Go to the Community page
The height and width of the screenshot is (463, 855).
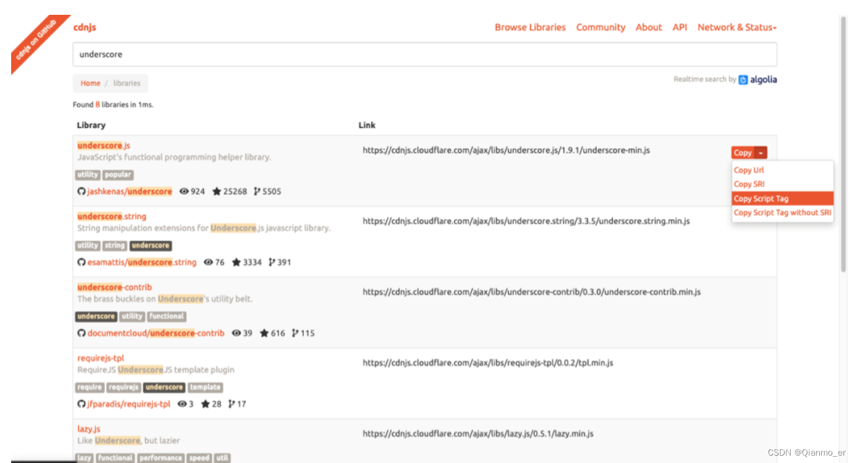pyautogui.click(x=600, y=27)
